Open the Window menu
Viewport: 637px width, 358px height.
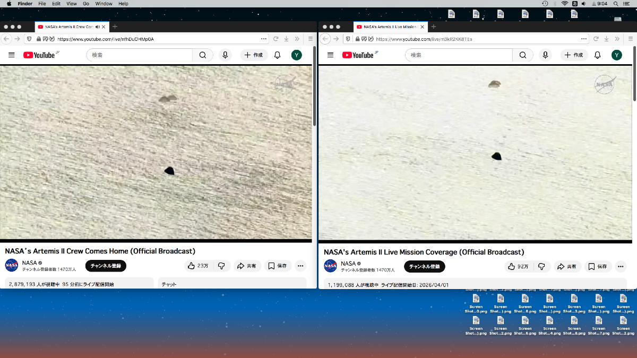[x=104, y=4]
